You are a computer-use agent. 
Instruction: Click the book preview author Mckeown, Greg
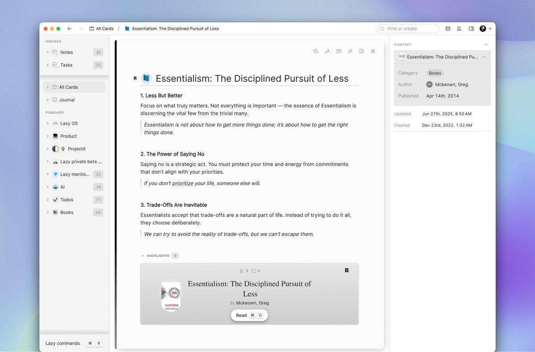click(252, 303)
